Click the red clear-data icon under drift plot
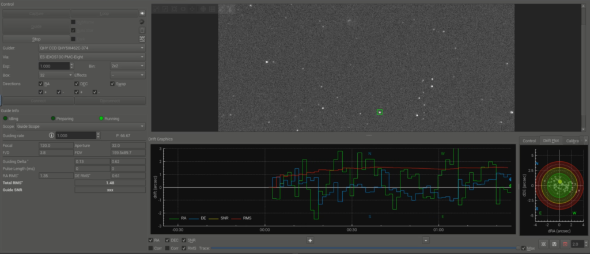Screen dimensions: 590x254 click(x=565, y=244)
